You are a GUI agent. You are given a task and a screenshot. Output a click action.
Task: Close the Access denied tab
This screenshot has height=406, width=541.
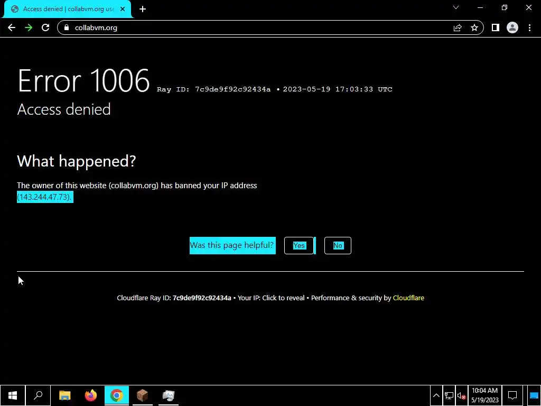coord(123,9)
